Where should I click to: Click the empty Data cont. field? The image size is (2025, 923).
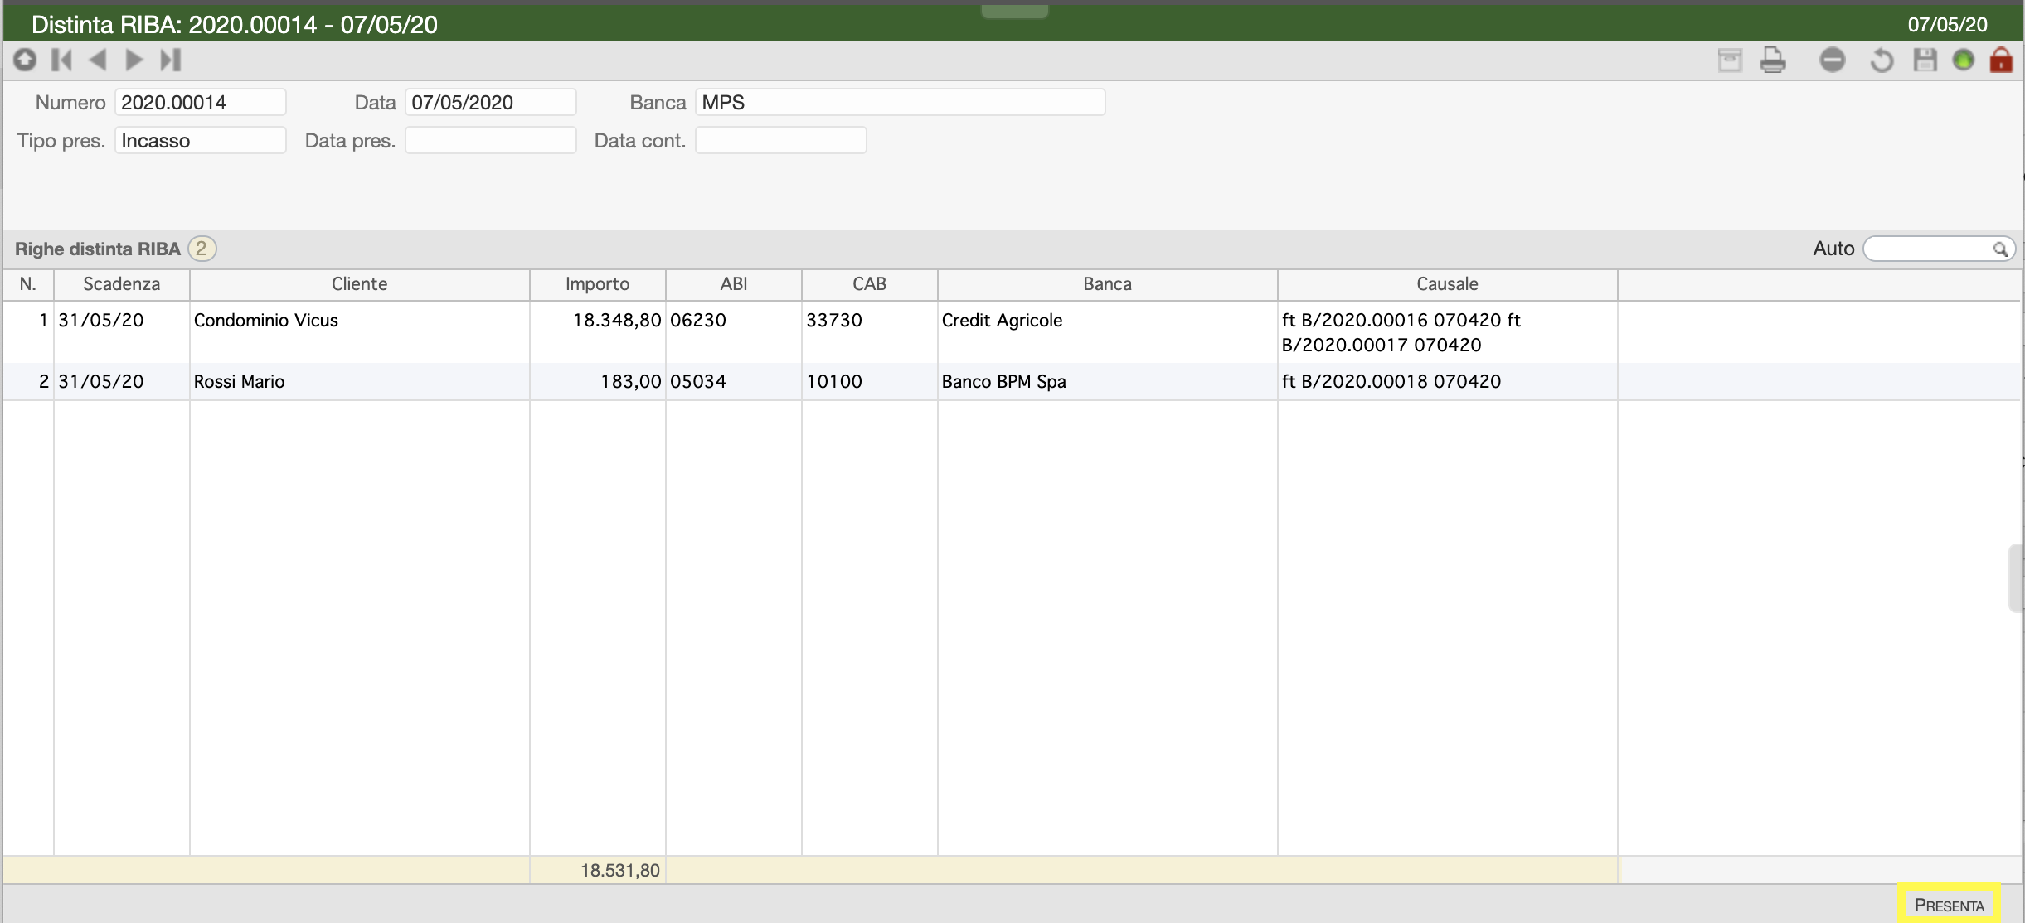[781, 140]
